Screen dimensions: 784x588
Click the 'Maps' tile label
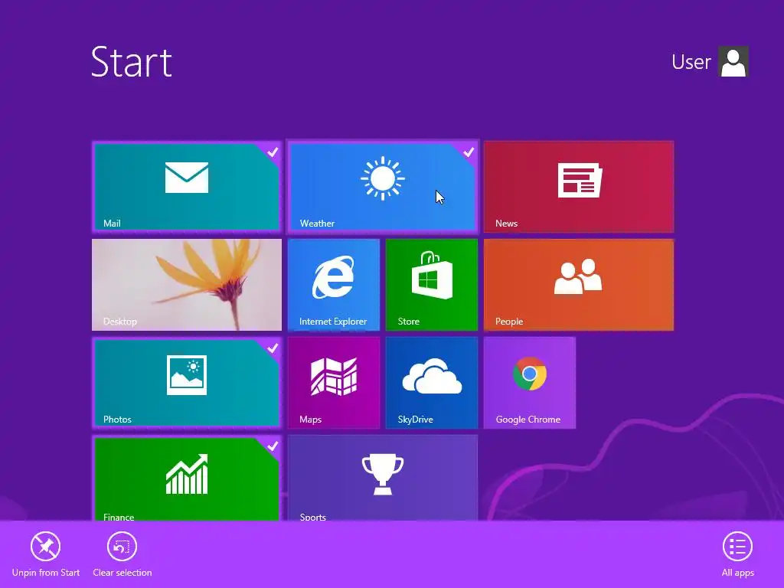click(x=310, y=420)
